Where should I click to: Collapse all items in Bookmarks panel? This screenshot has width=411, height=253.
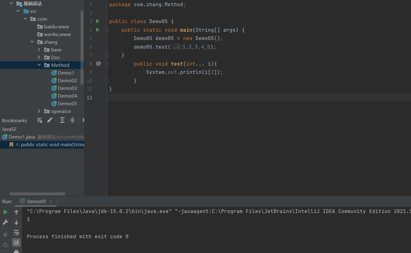[72, 120]
